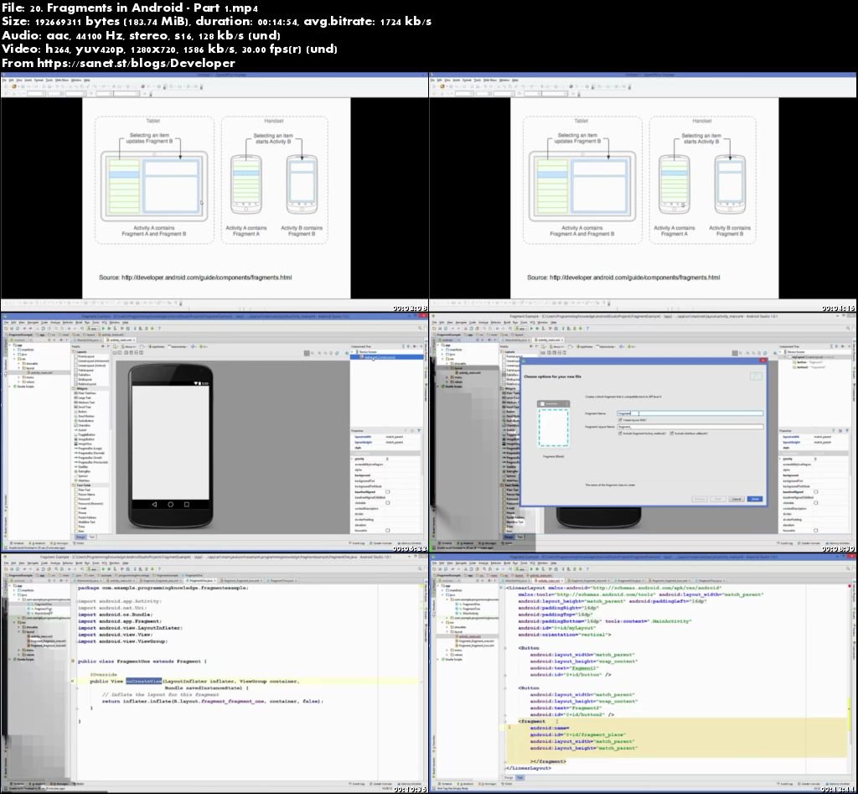Click highlighted onCreateView text in Java code frame

coord(143,681)
